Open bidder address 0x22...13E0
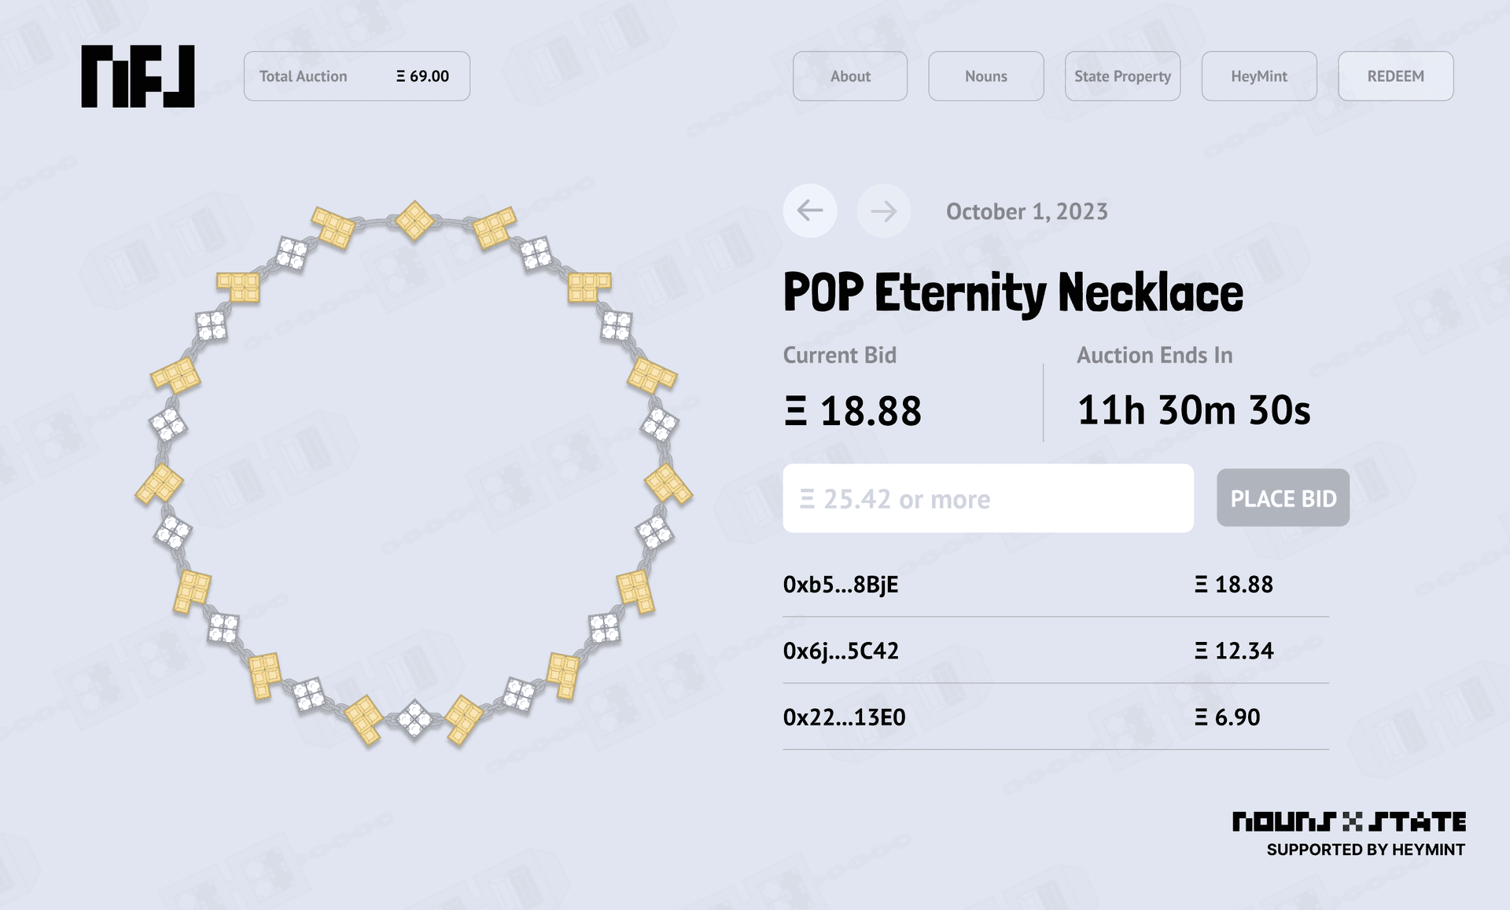This screenshot has width=1510, height=910. point(844,717)
